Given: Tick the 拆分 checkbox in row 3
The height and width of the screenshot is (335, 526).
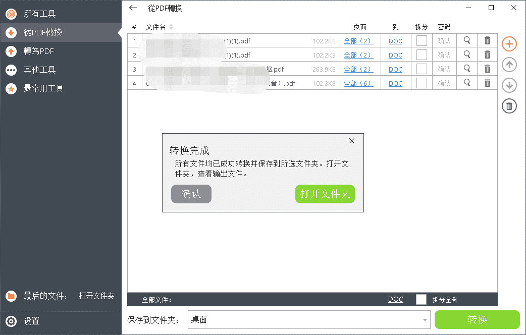Looking at the screenshot, I should (422, 69).
